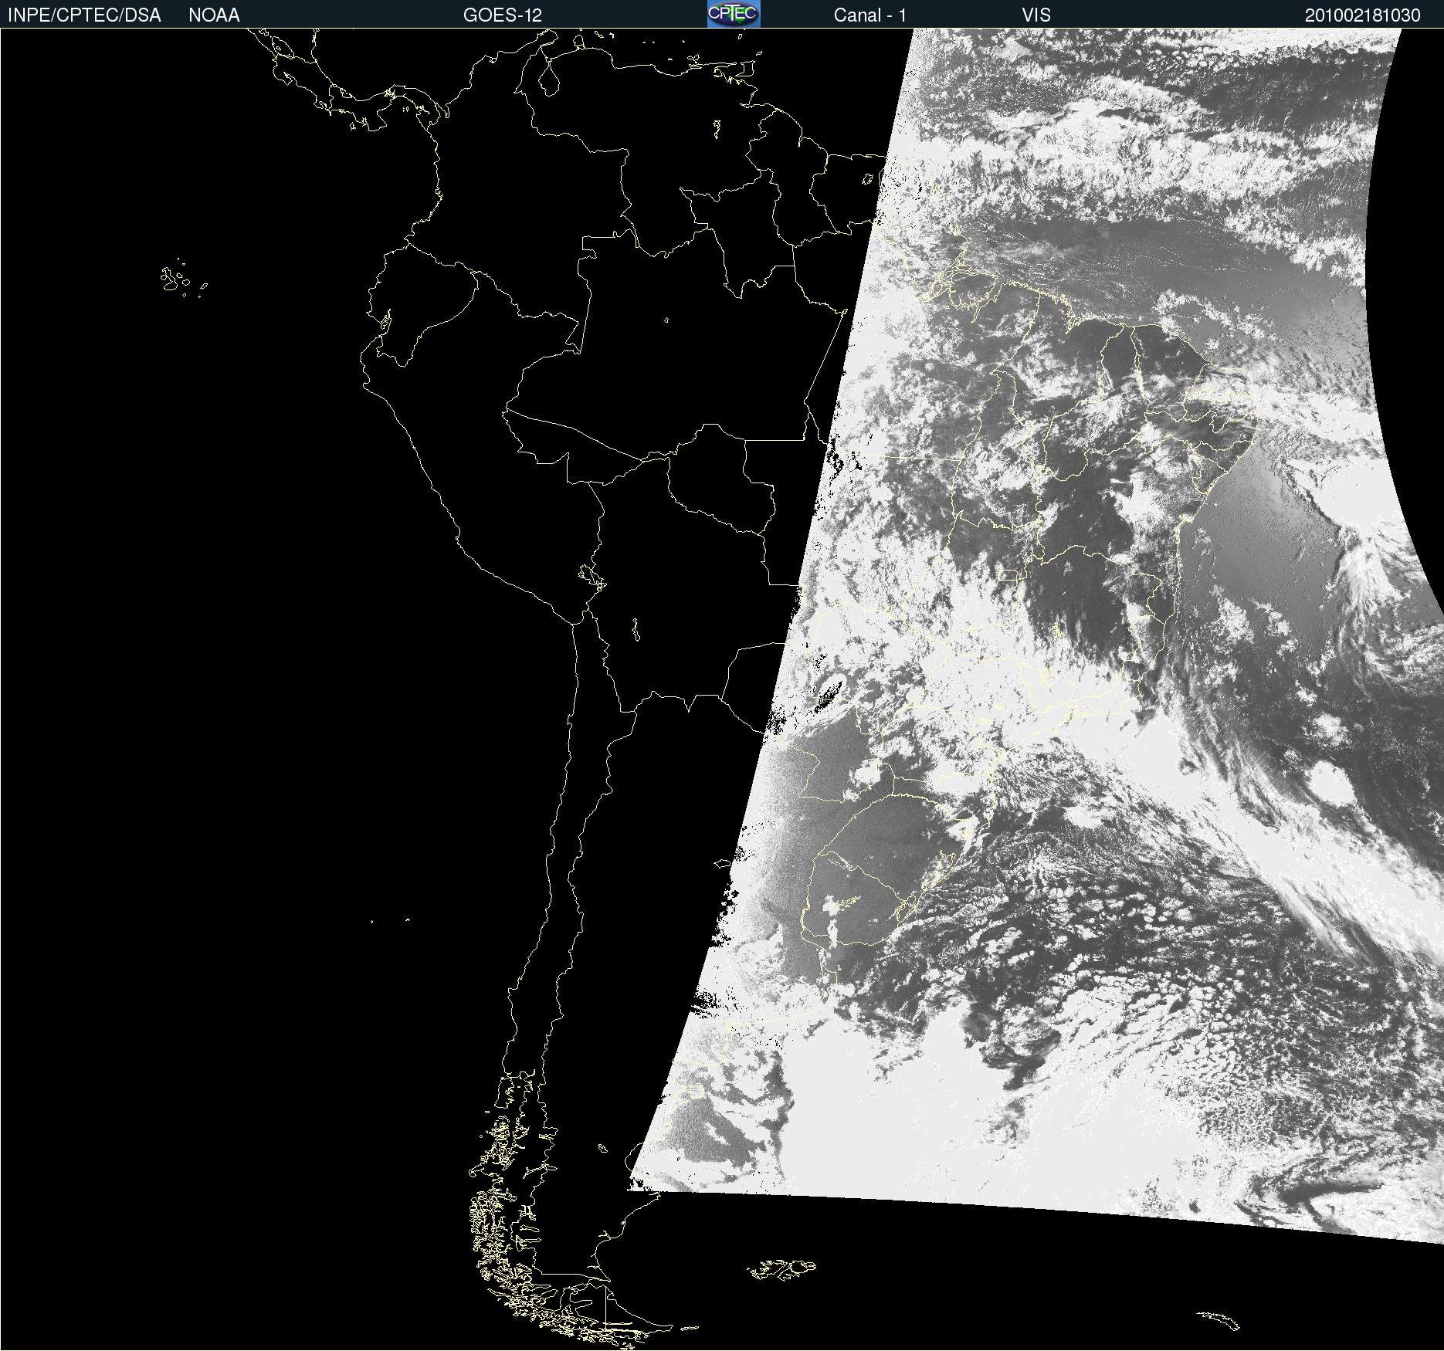
Task: Click the CPTEC logo in the header
Action: (x=734, y=14)
